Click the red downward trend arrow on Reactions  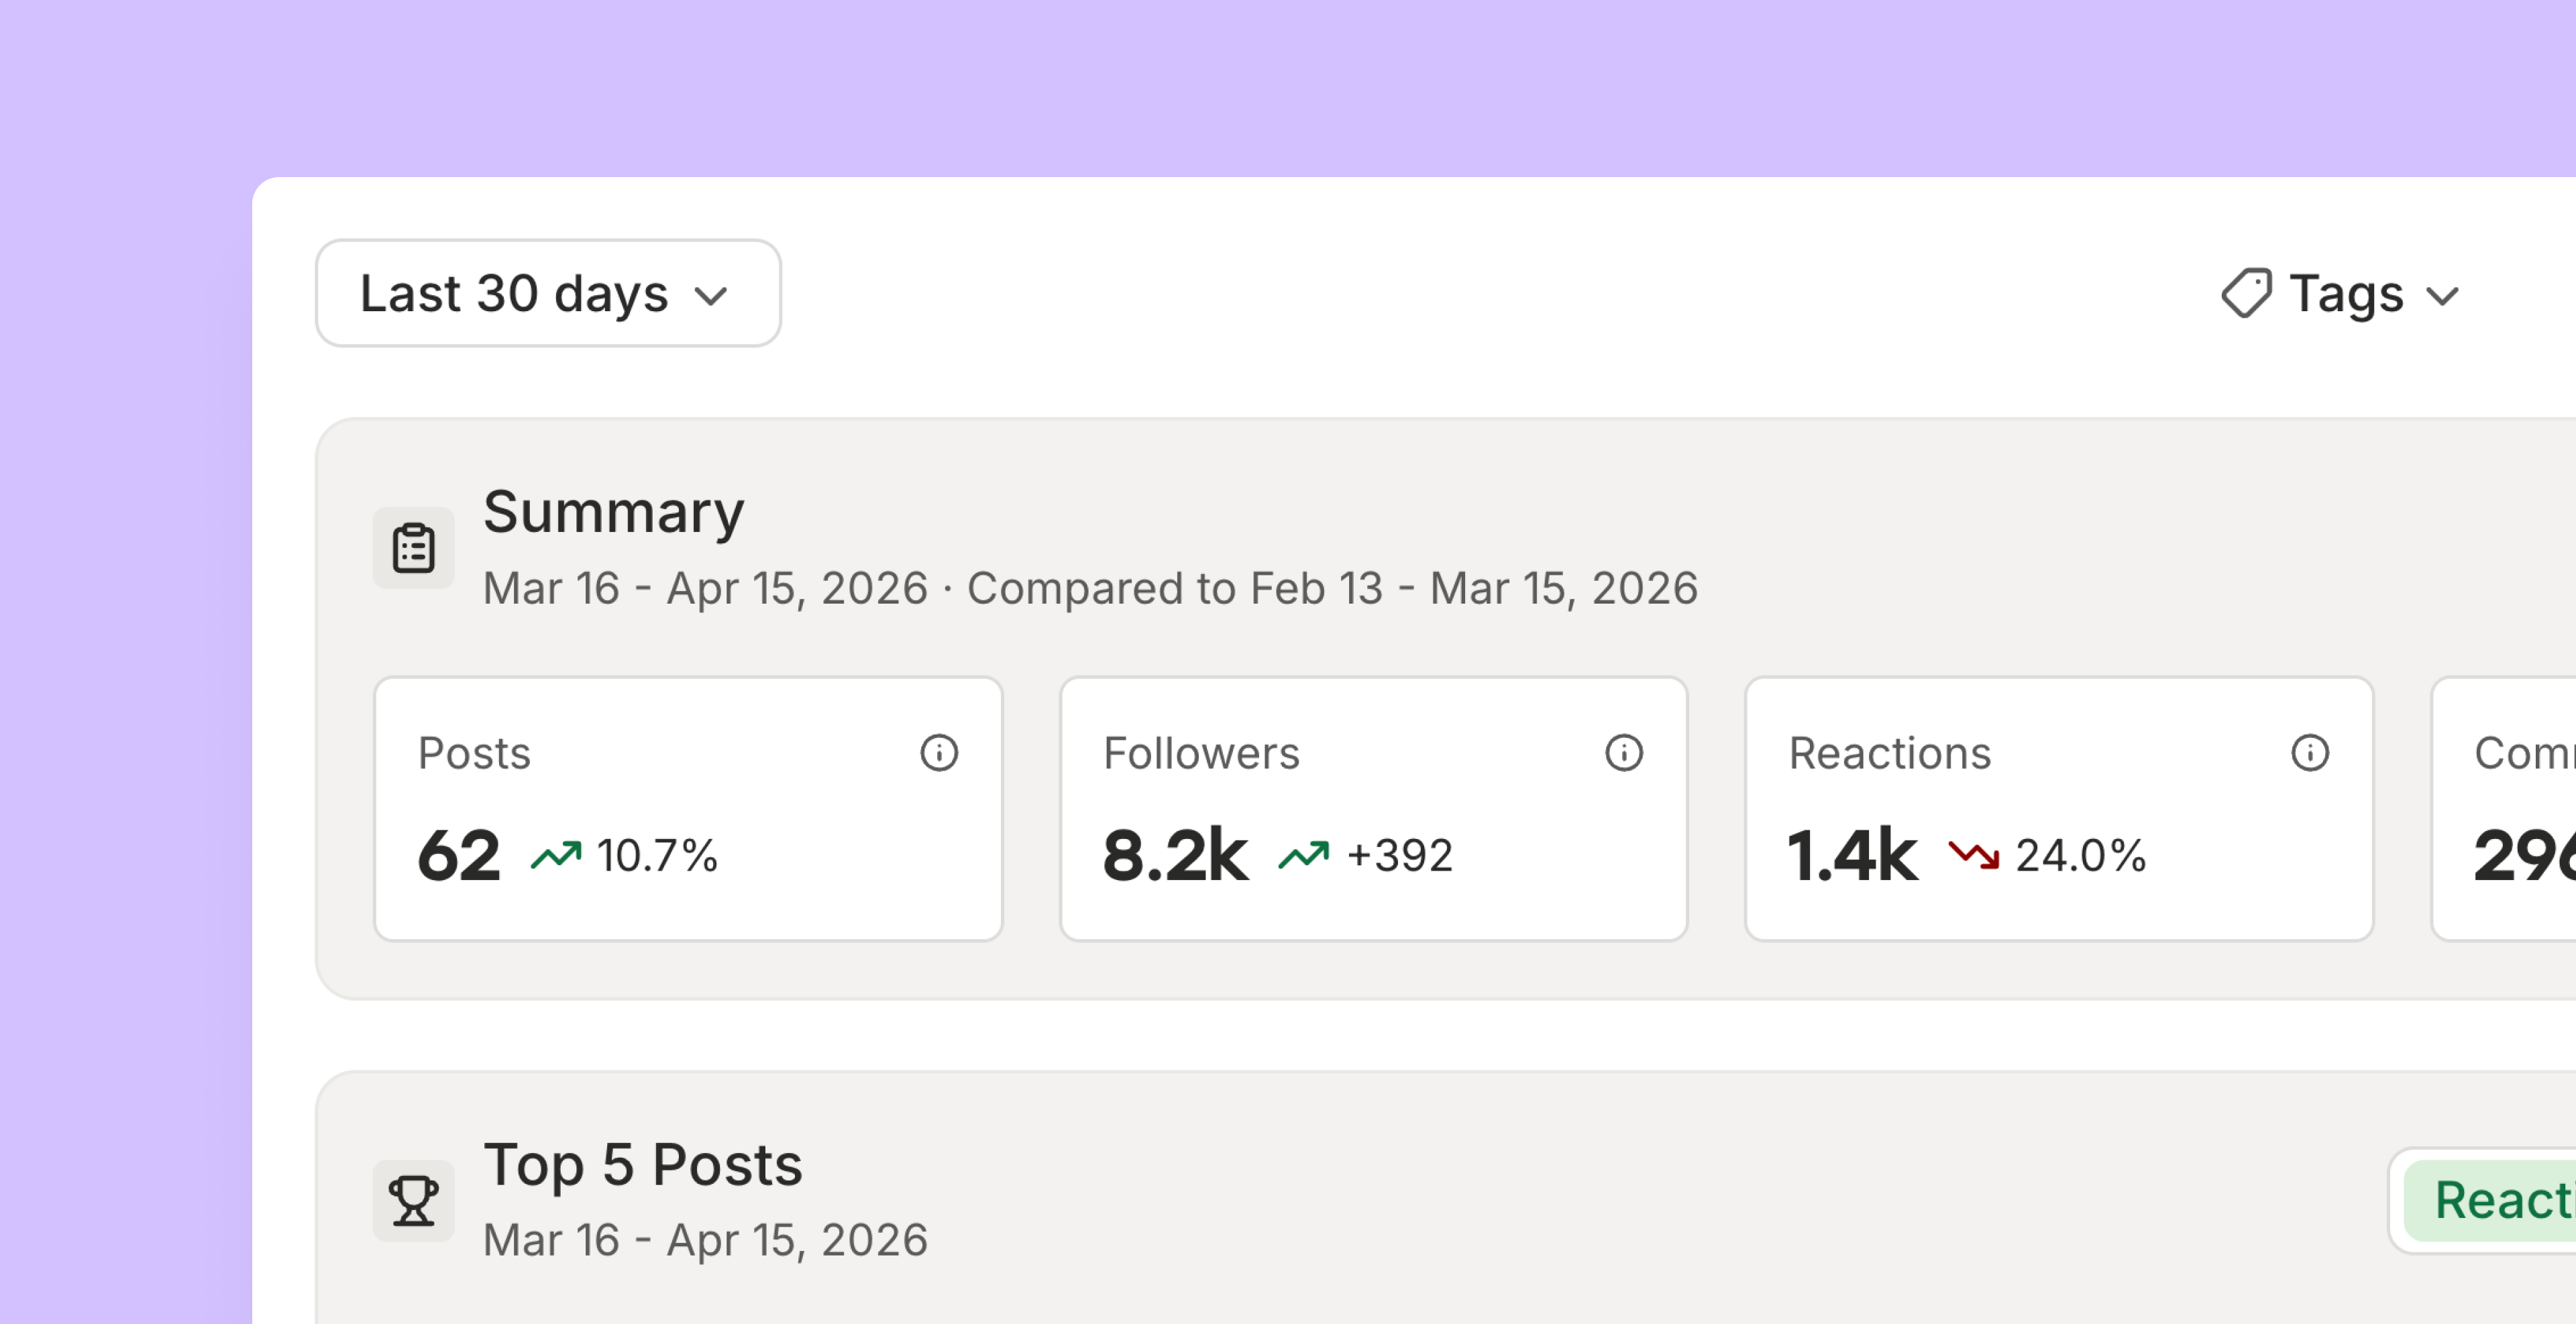pos(1974,856)
